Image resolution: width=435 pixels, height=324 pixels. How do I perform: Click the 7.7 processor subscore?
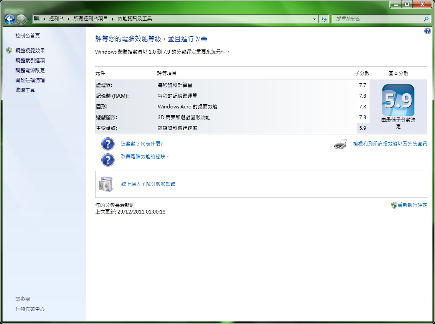point(362,85)
